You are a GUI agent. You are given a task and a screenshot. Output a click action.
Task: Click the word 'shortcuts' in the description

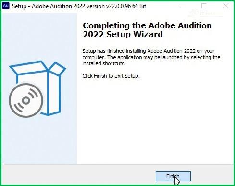click(x=114, y=63)
